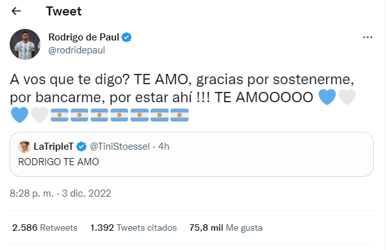388x250 pixels.
Task: Click the 8:28 p. m. 3 dic. 2022 timestamp
Action: tap(60, 193)
